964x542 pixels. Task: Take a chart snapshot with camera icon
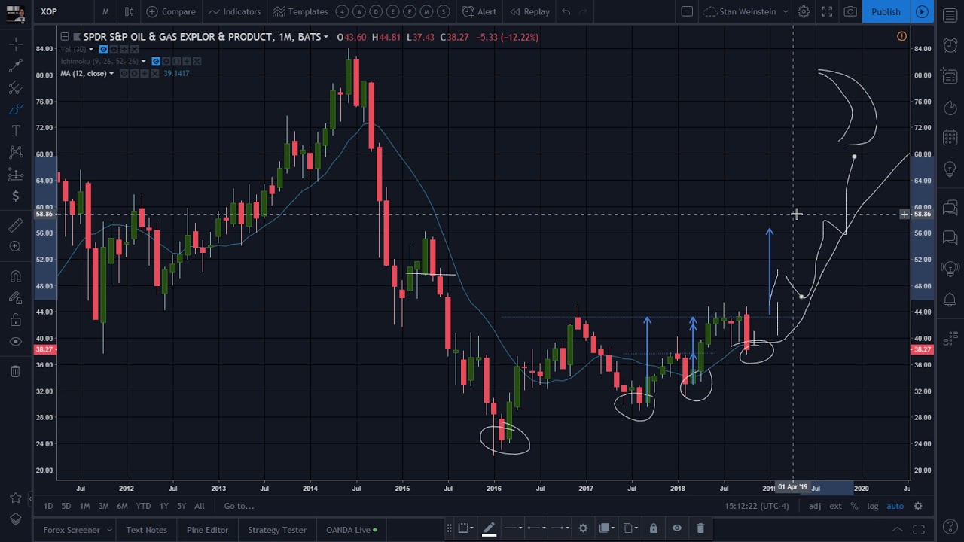850,11
